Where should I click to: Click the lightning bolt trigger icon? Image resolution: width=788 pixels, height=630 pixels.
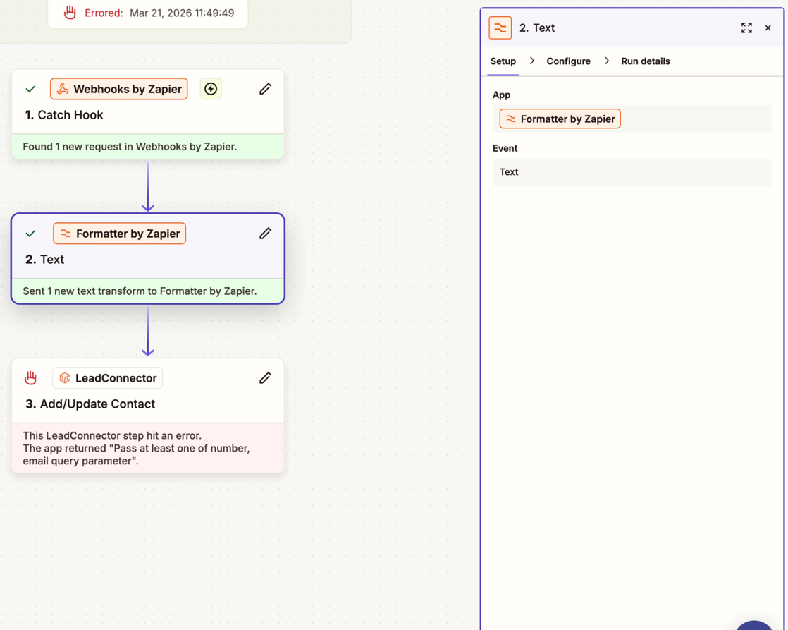(x=211, y=89)
